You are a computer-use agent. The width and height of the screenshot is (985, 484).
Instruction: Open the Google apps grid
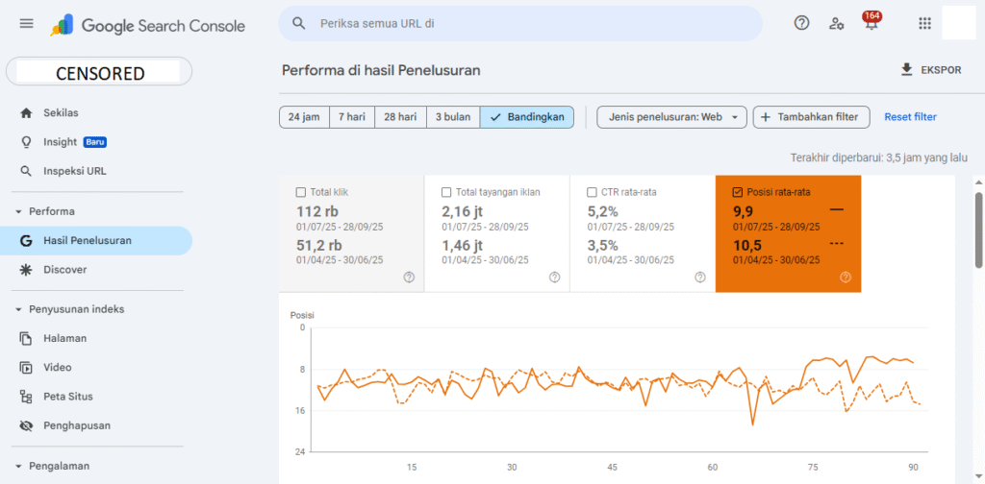pyautogui.click(x=924, y=24)
